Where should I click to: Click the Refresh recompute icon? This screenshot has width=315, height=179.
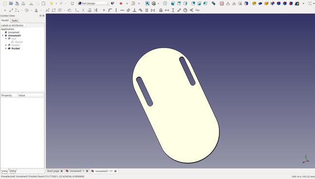pyautogui.click(x=72, y=3)
